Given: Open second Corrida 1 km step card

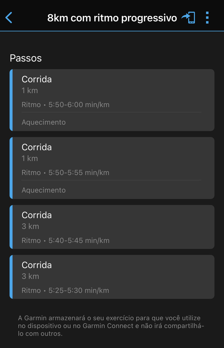Looking at the screenshot, I should point(112,168).
